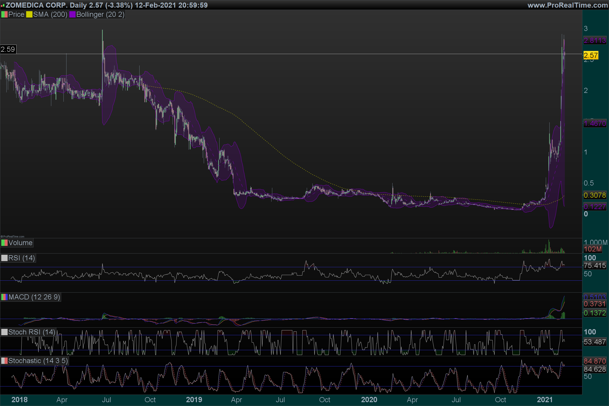Click the Volume panel legend icon
The image size is (609, 406).
click(4, 243)
